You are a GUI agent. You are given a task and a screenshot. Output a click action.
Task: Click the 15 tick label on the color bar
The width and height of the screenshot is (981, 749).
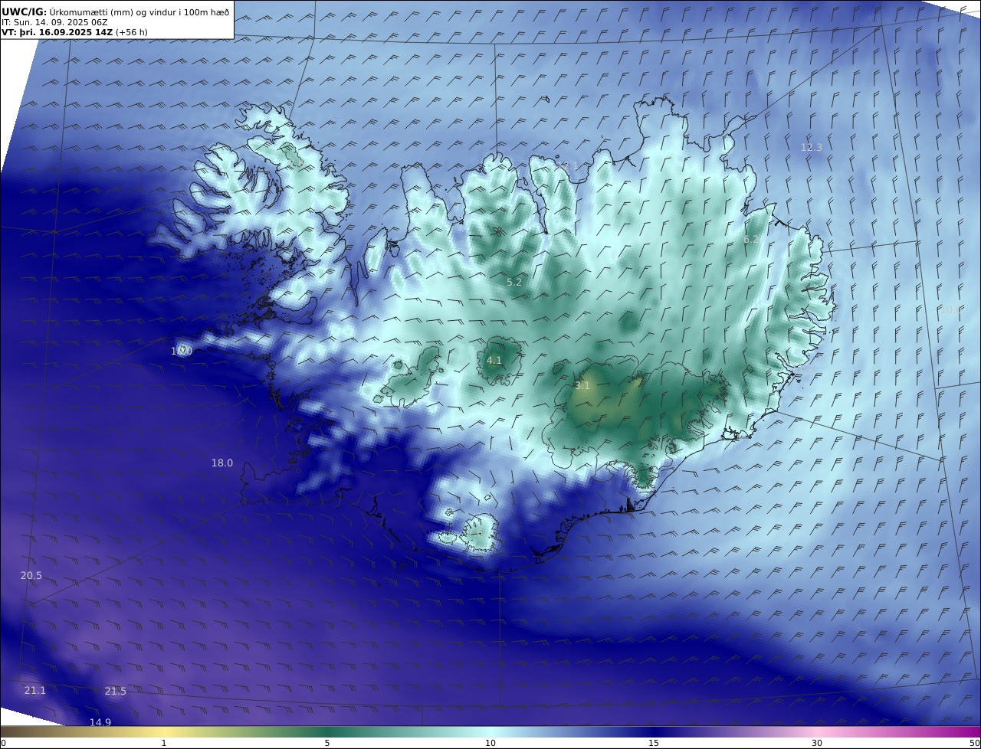pos(654,743)
